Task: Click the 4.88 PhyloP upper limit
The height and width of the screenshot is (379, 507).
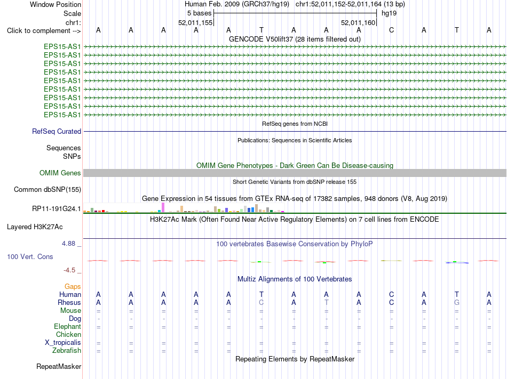Action: 68,244
